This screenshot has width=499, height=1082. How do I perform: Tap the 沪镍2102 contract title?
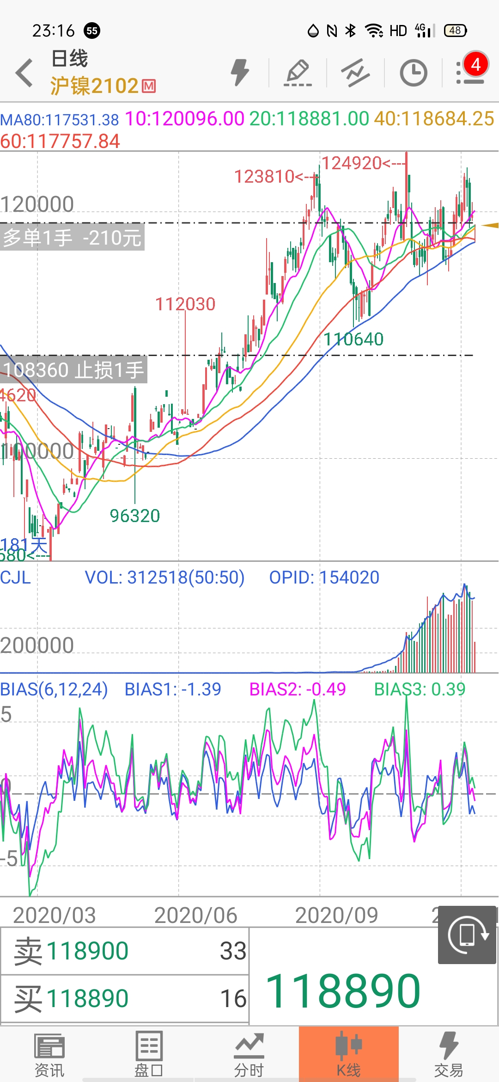(94, 86)
